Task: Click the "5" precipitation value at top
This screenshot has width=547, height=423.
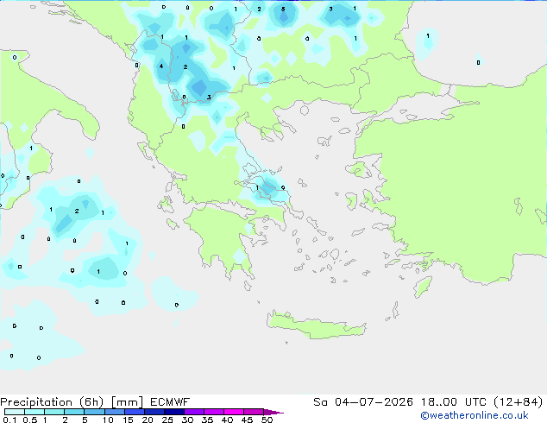Action: pos(283,9)
